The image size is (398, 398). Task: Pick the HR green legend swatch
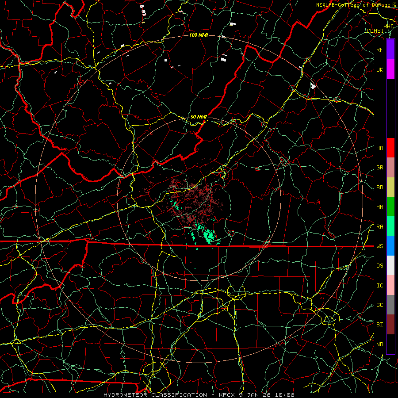click(x=390, y=207)
